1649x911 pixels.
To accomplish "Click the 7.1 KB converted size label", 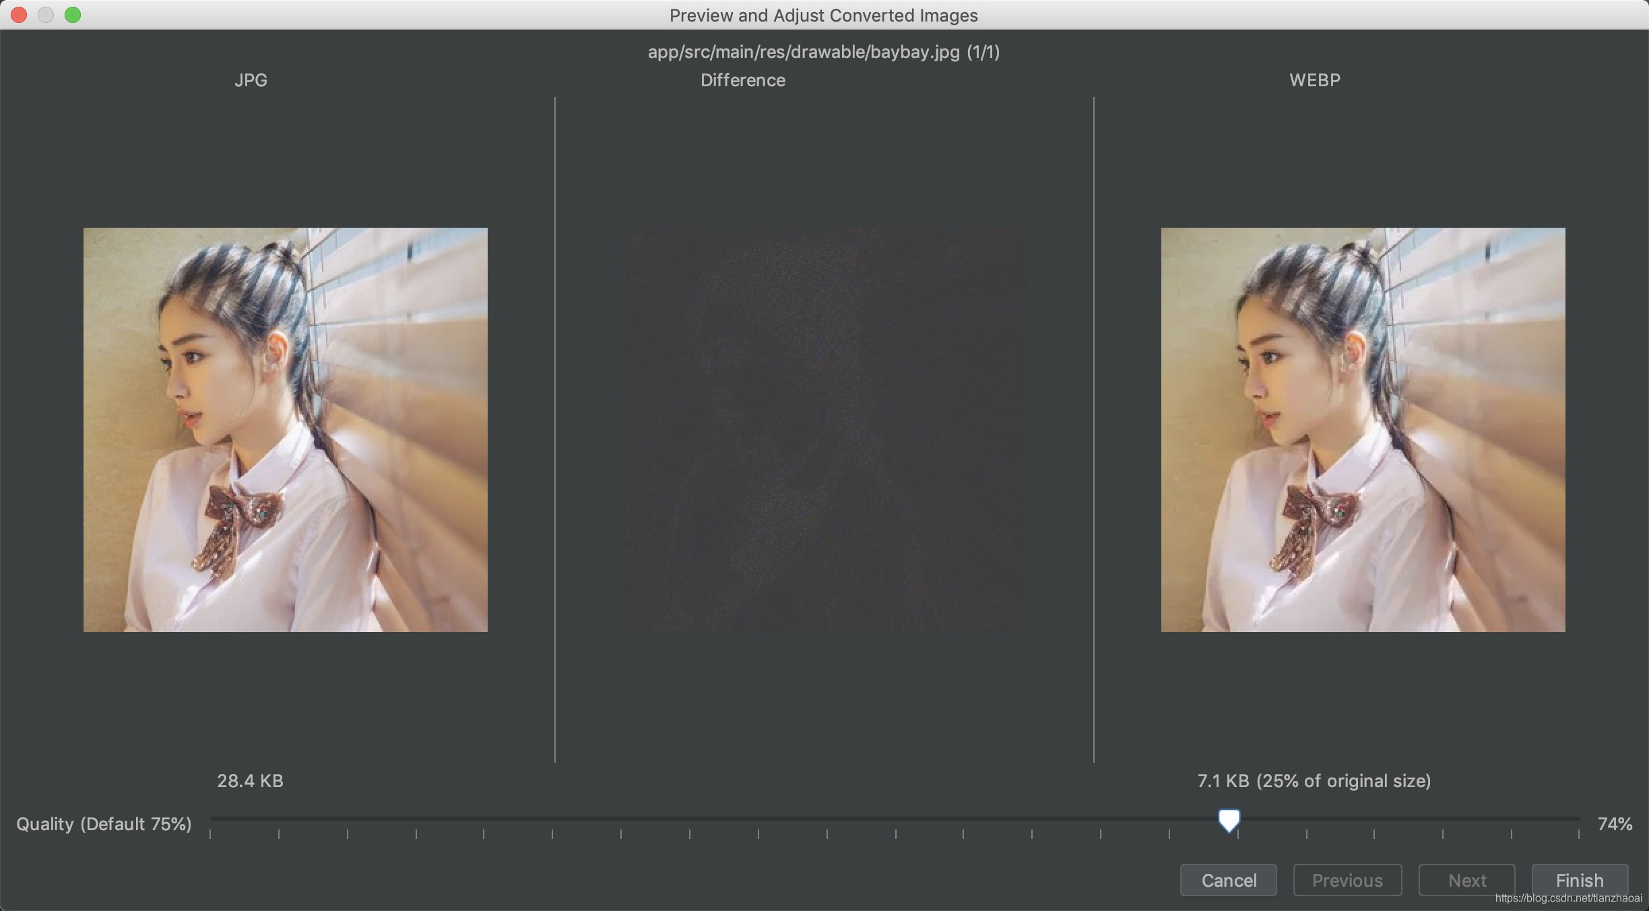I will 1313,780.
